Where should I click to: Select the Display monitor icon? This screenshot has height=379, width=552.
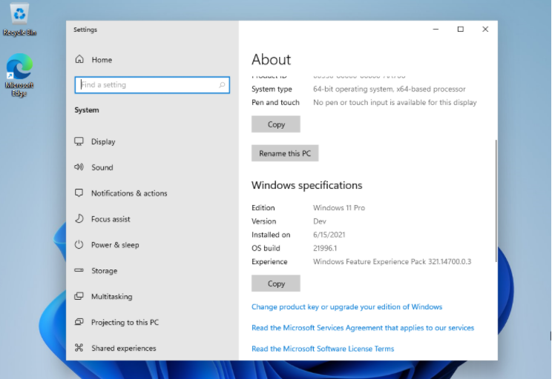pyautogui.click(x=79, y=141)
